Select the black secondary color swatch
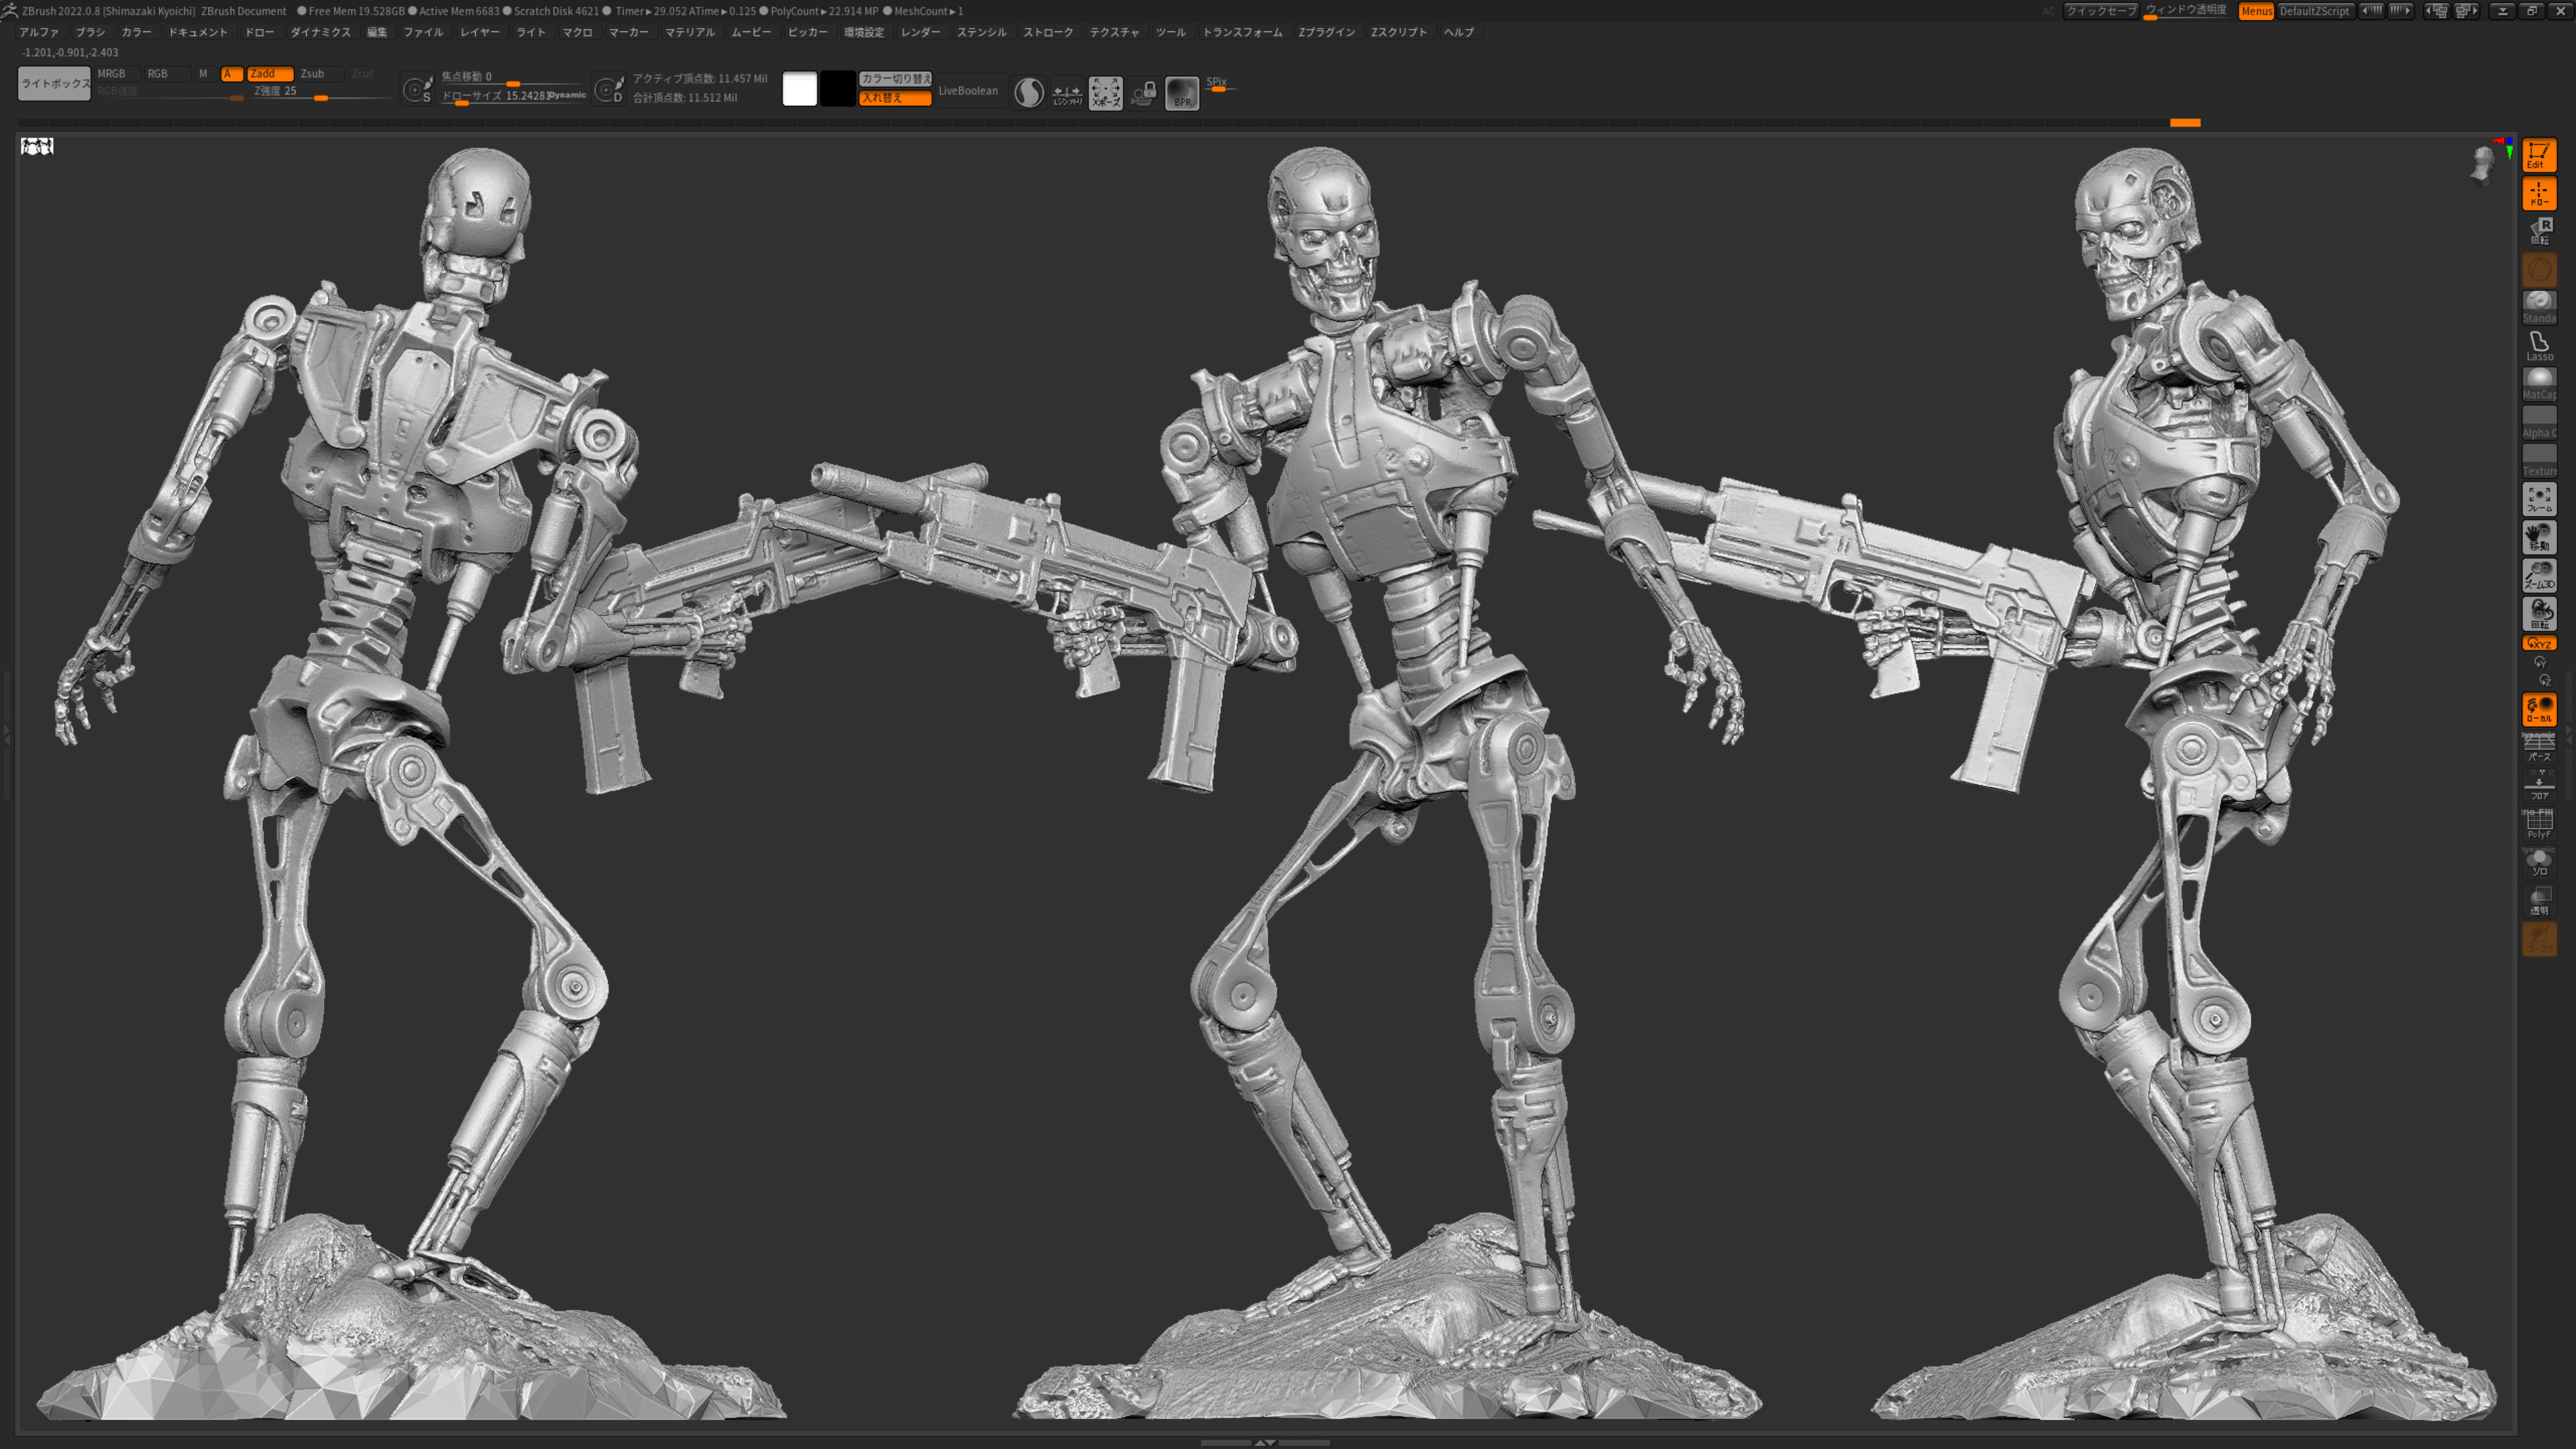The width and height of the screenshot is (2576, 1449). (838, 89)
